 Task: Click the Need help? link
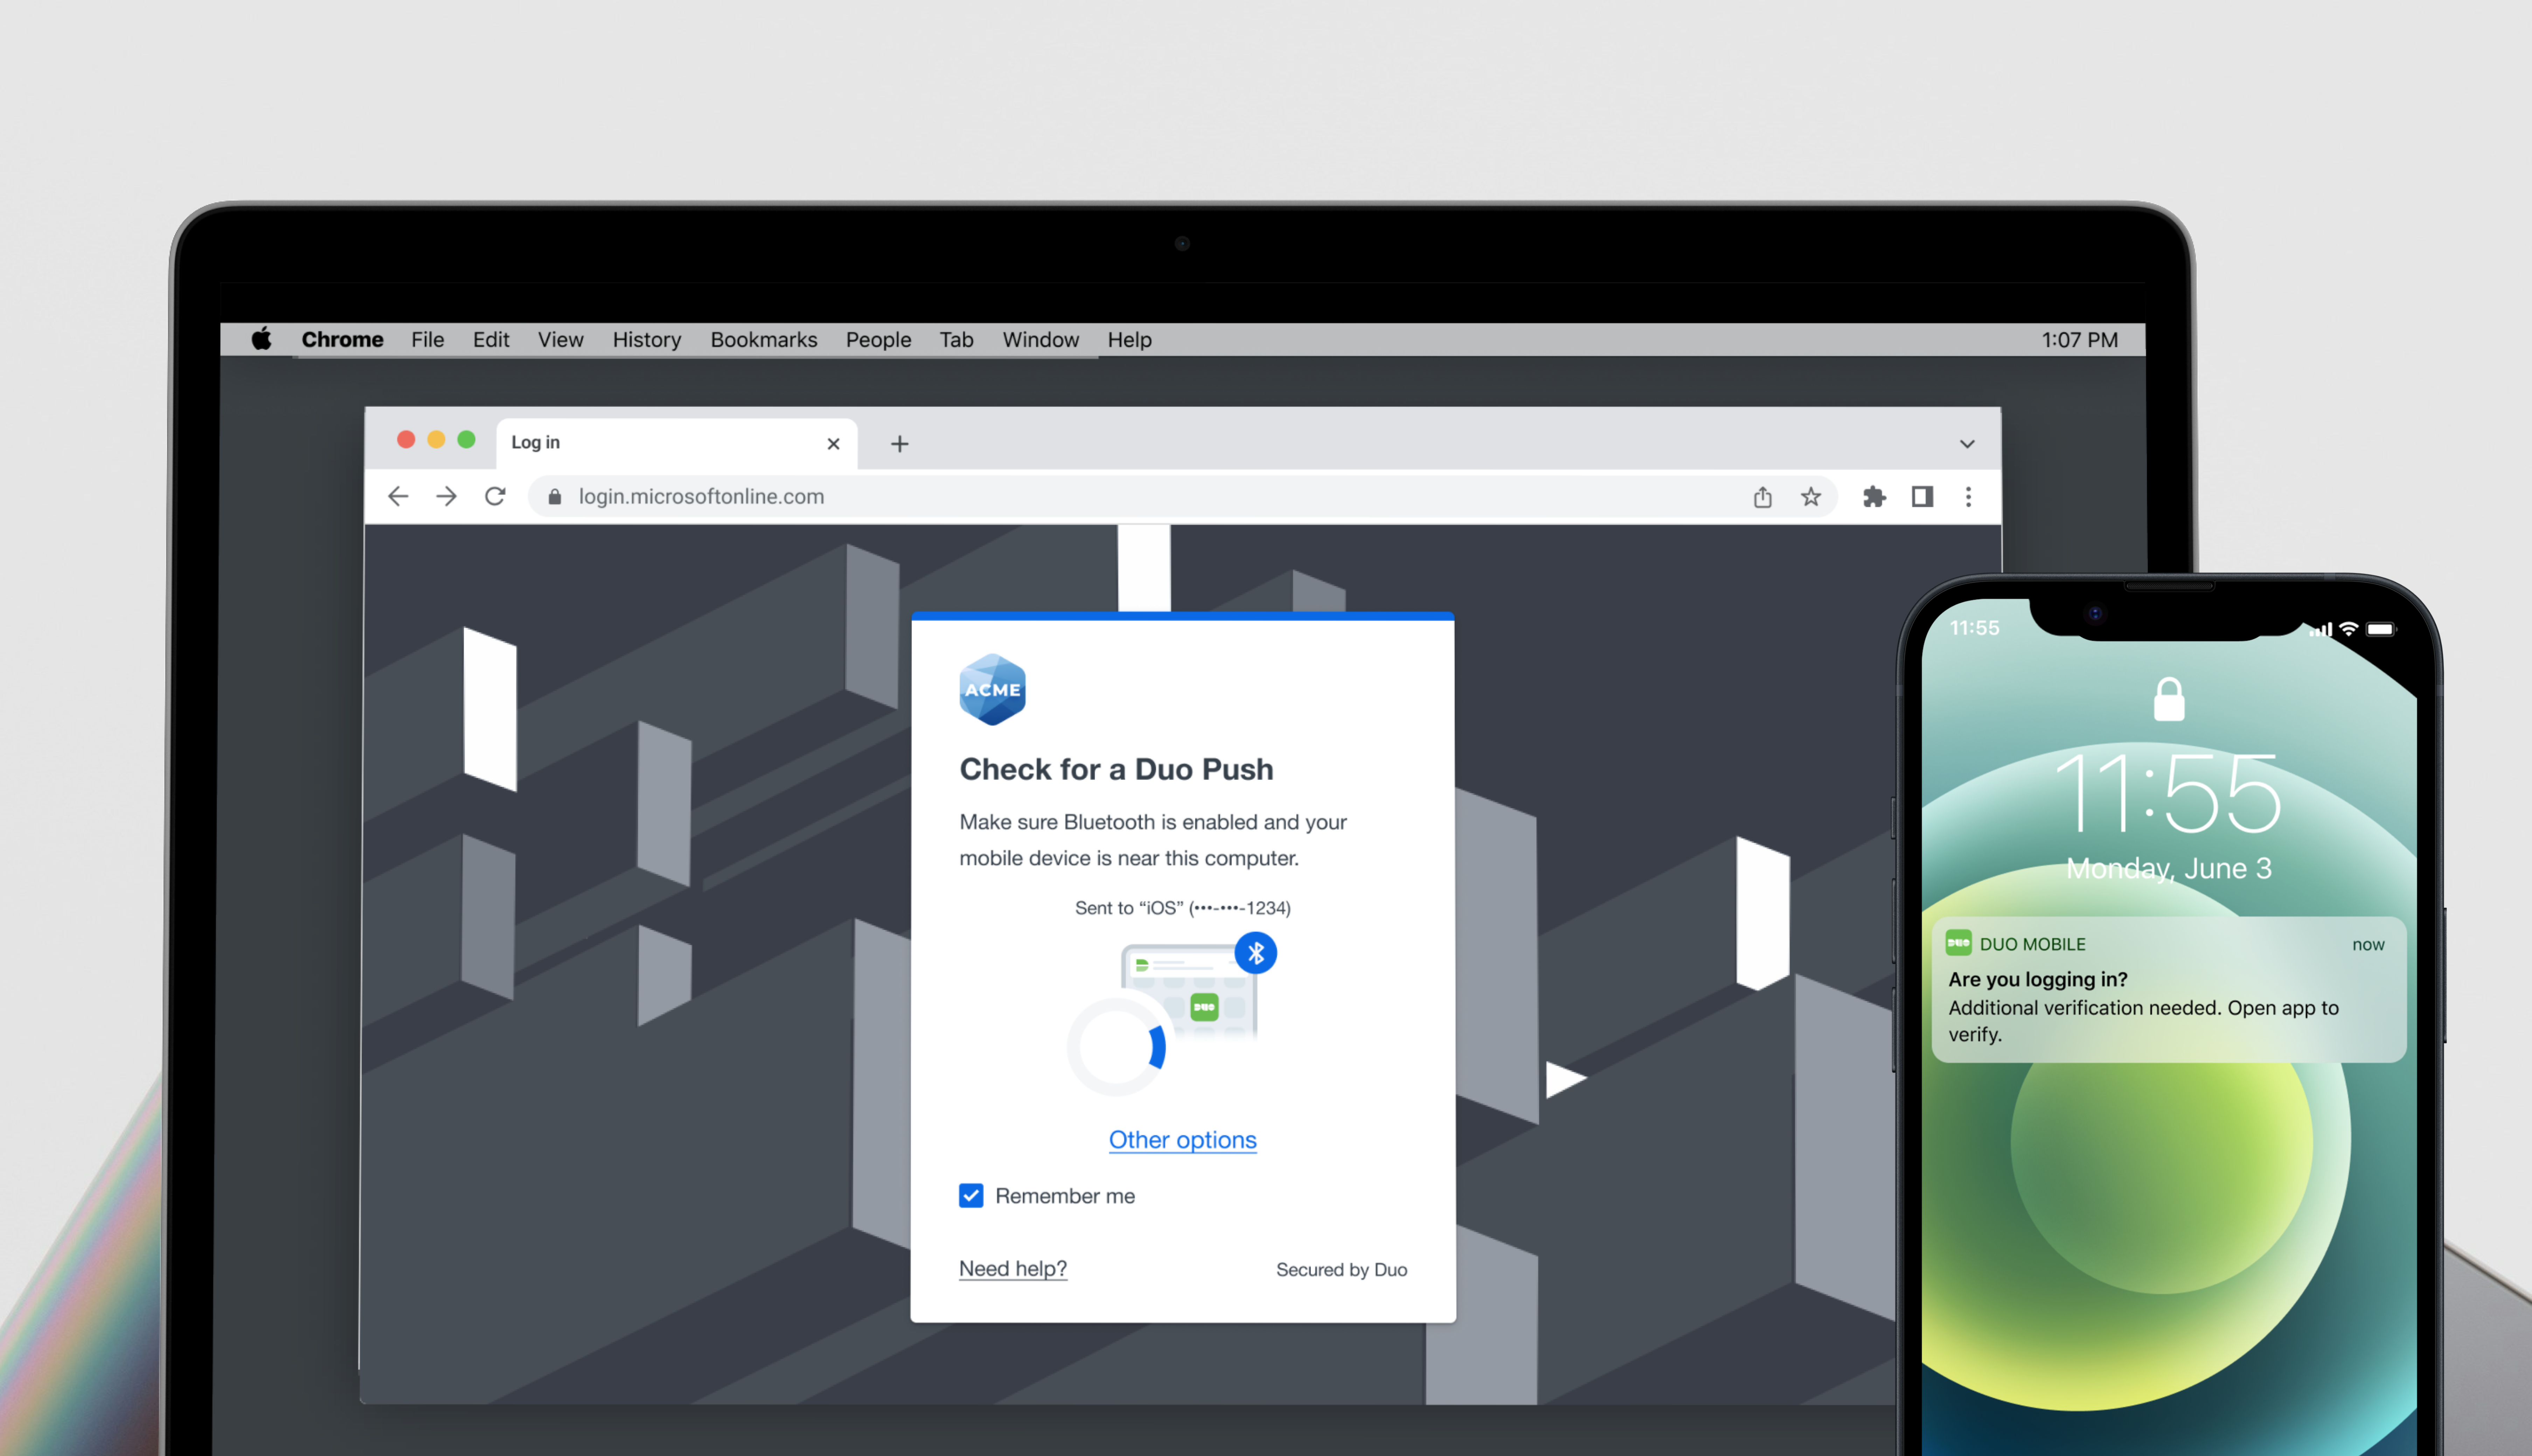(x=1012, y=1268)
